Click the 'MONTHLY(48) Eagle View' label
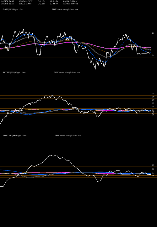Screen dimensions: 157x227 14,136
